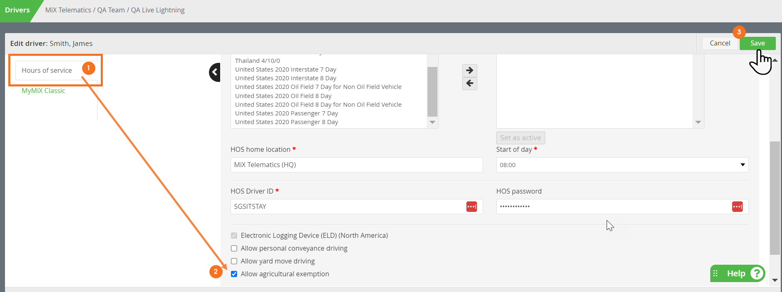Move selected ruleset left with arrow button

coord(470,84)
